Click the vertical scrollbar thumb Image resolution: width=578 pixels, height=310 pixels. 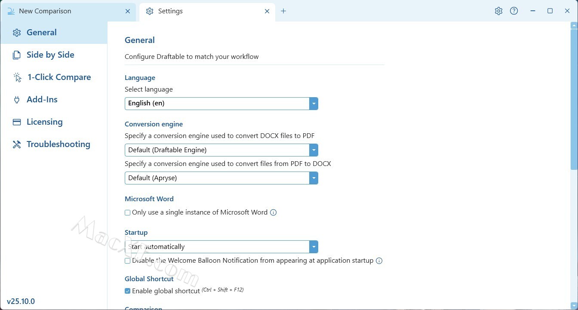click(574, 99)
